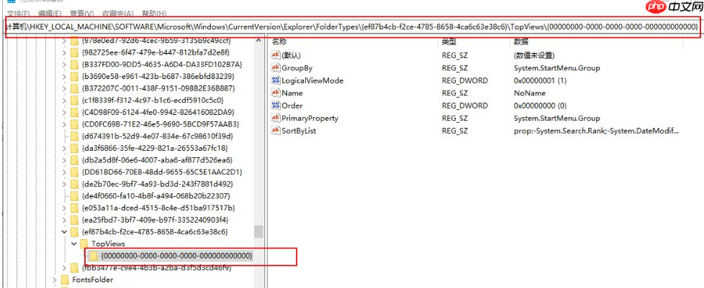Click folder icon of {da3f6866-35fe-4229-821a-26553a67fc18}
This screenshot has height=288, width=704.
[75, 148]
